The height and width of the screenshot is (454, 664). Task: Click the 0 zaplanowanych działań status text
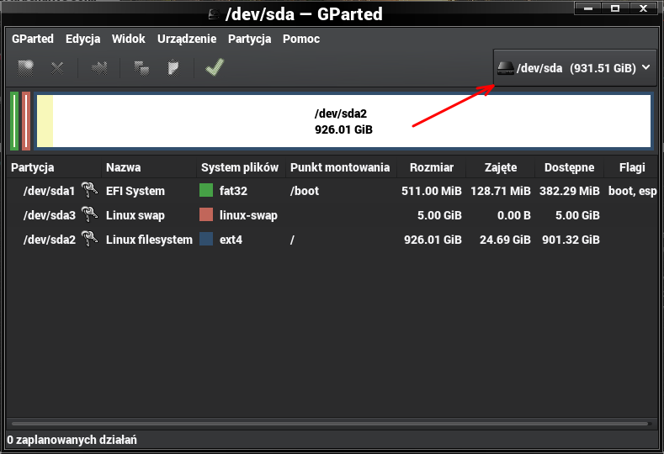(x=72, y=440)
